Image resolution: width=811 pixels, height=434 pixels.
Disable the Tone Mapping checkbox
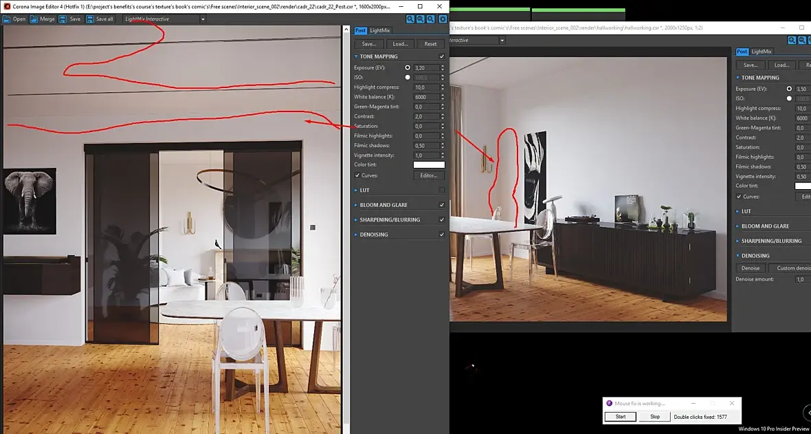(442, 56)
